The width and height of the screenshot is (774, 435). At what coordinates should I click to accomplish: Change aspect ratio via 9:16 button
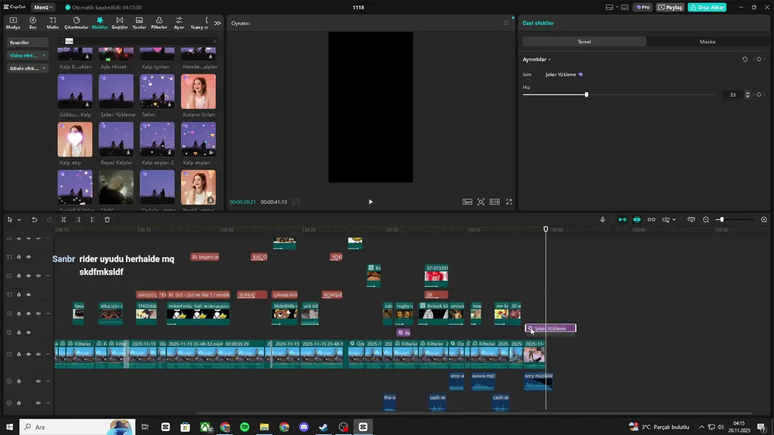(x=495, y=202)
